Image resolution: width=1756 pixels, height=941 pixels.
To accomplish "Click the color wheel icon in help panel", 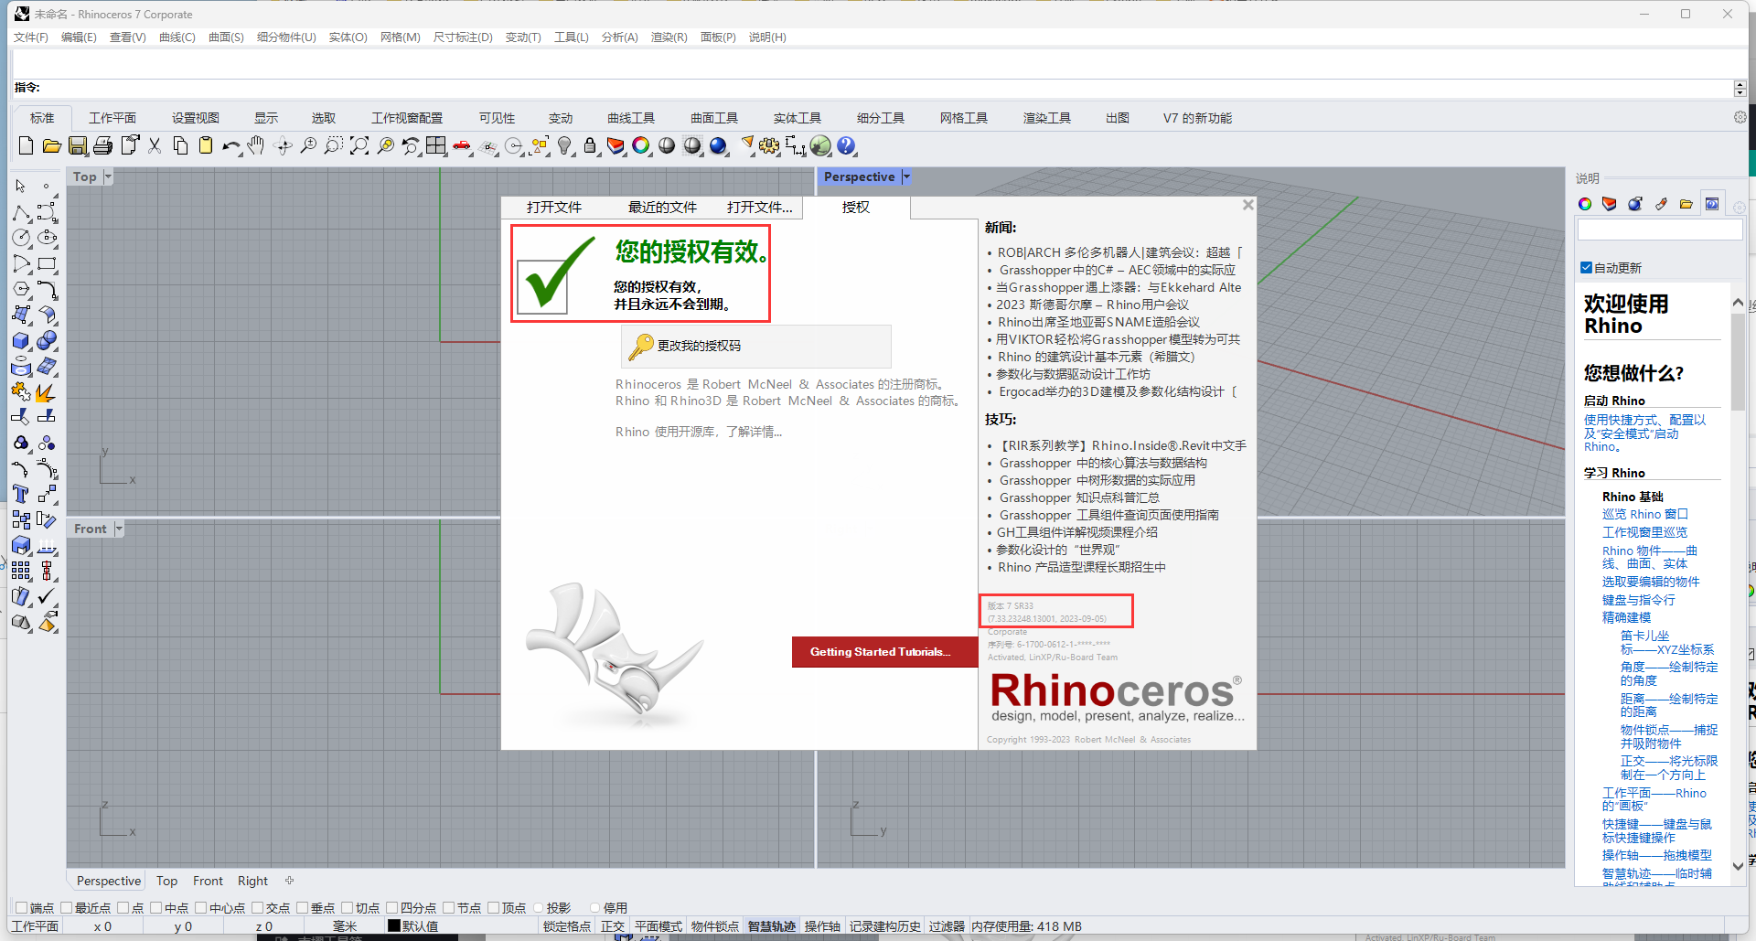I will click(1585, 204).
